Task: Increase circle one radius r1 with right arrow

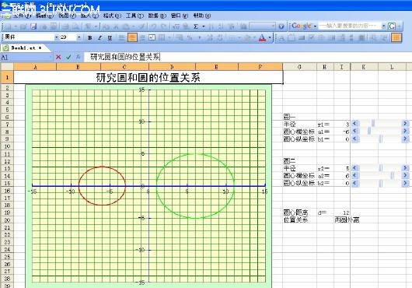Action: pos(406,123)
